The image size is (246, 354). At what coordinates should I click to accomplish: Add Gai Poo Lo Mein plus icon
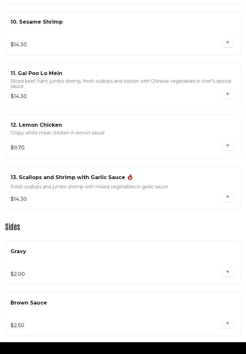coord(227,94)
